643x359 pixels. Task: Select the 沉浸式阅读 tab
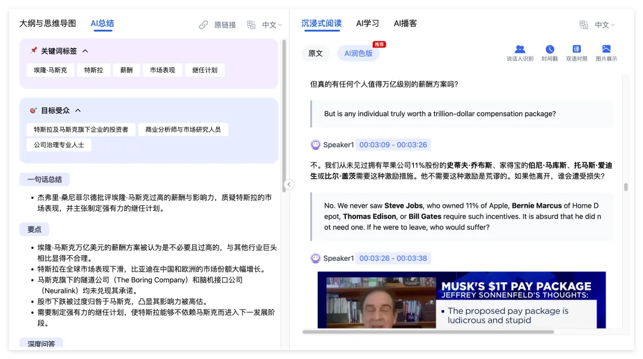tap(321, 23)
